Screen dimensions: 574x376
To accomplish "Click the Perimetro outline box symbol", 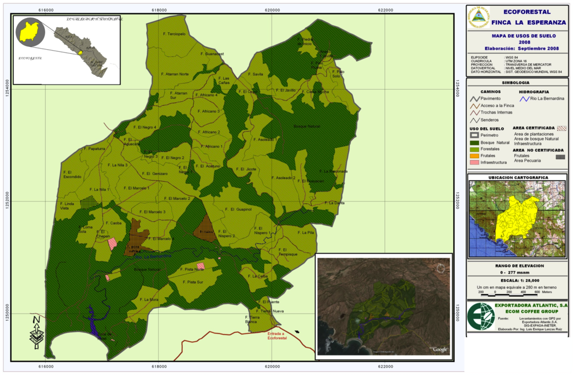I will point(474,135).
